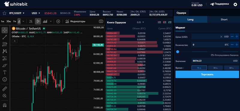Click the 86 110,45 price label on chart
Viewport: 240px width, 111px height.
point(98,45)
